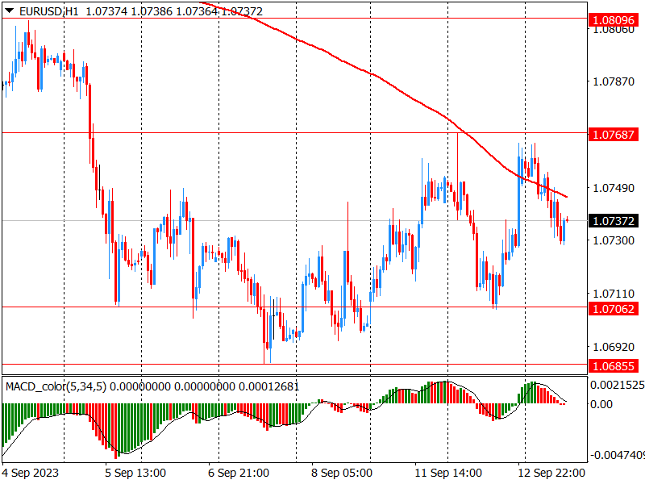Select the 6 Sep 21:00 time label

tap(239, 473)
